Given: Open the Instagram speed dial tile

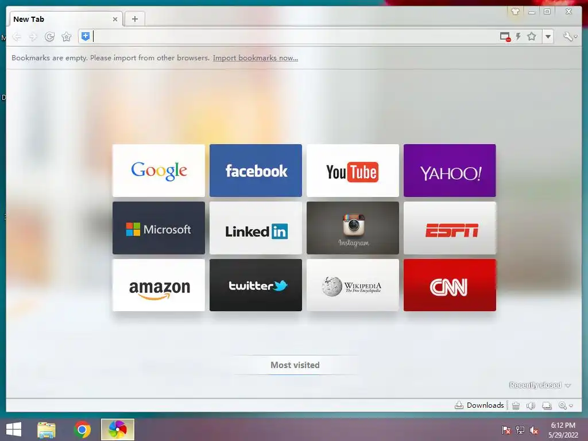Looking at the screenshot, I should pos(353,228).
